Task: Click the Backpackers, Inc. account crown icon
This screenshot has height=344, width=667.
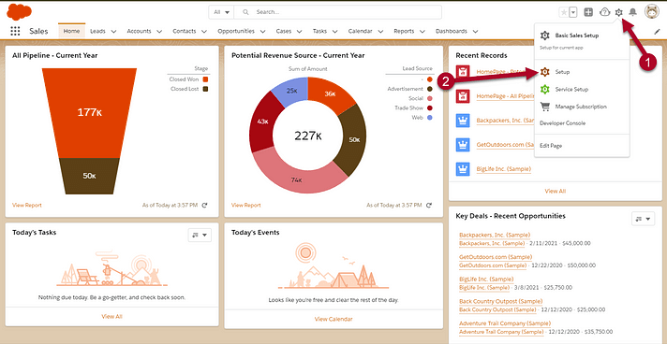Action: [463, 121]
